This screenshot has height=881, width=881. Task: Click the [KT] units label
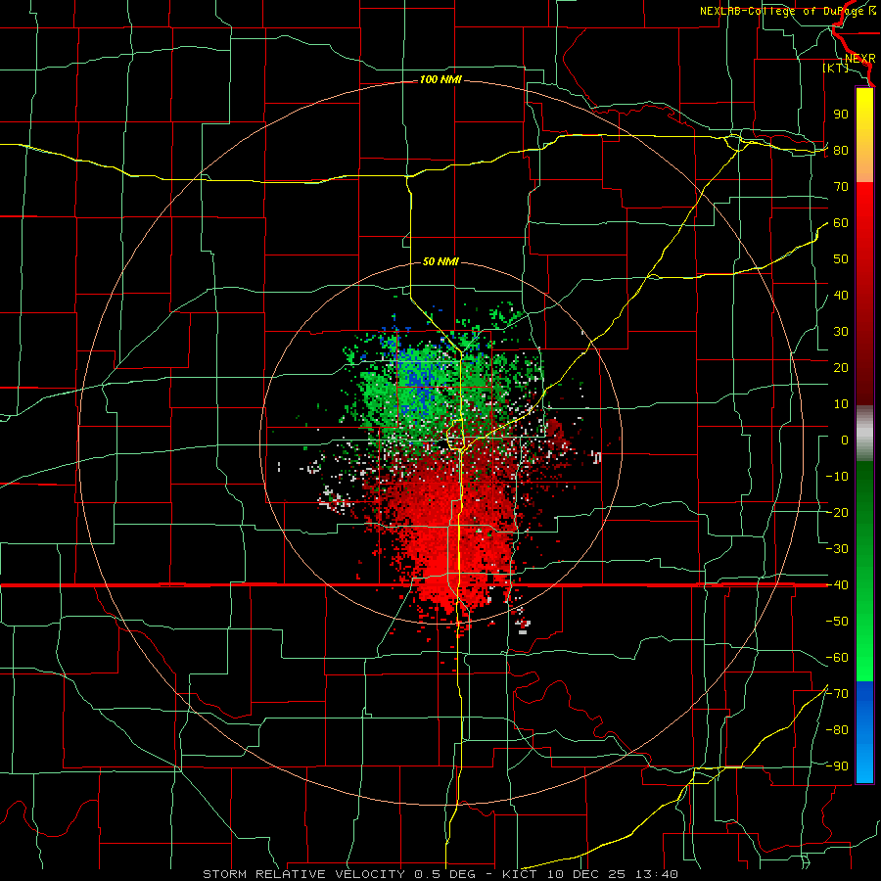pos(836,68)
